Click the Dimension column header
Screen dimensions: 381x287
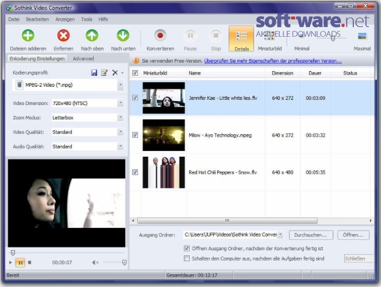pyautogui.click(x=283, y=73)
